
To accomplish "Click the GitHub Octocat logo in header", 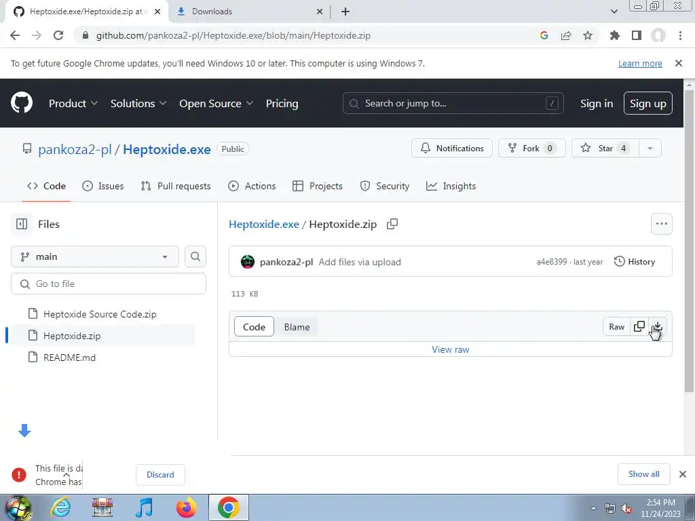I will click(x=22, y=103).
